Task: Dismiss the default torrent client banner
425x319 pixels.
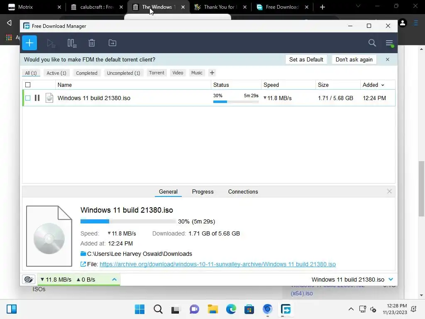Action: click(x=388, y=59)
